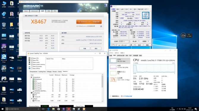
Task: Open the desktop image named 32131
Action: 12,91
